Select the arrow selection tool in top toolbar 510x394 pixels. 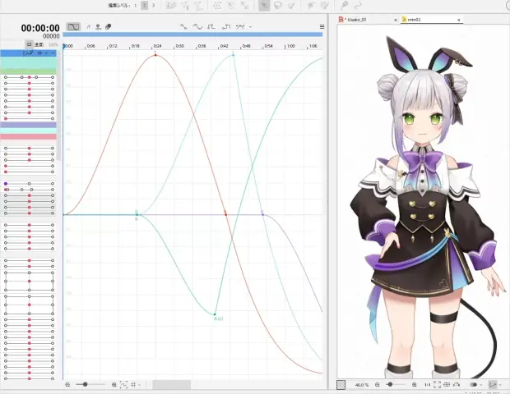pos(264,6)
